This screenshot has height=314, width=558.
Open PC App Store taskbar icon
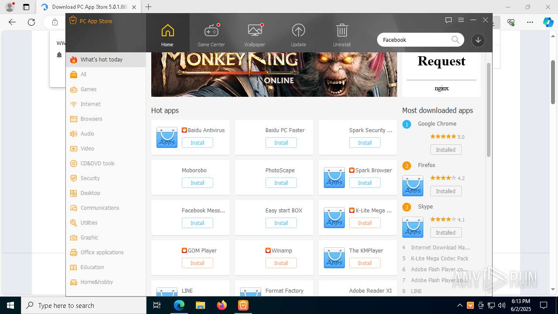coord(243,305)
